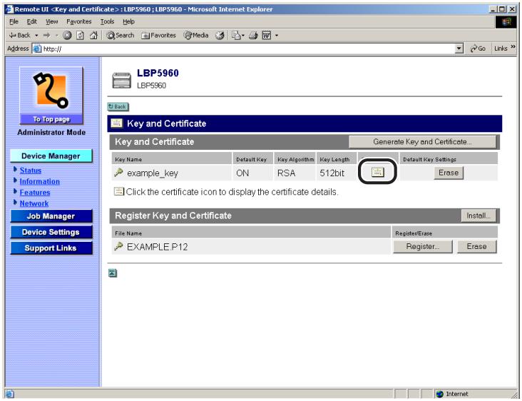Image resolution: width=522 pixels, height=401 pixels.
Task: Open the Help menu
Action: (128, 21)
